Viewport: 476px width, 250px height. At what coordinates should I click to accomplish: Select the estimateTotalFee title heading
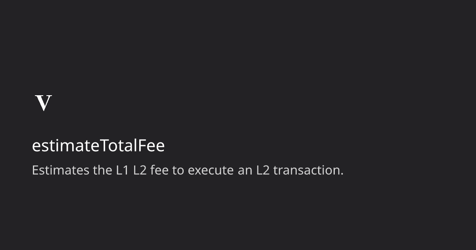coord(98,146)
